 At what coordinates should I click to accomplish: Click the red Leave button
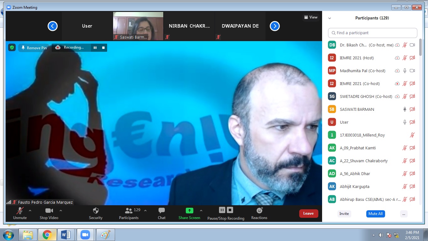[308, 213]
